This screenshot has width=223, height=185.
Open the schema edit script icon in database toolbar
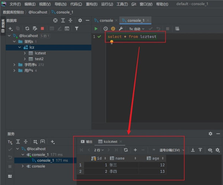click(x=35, y=29)
